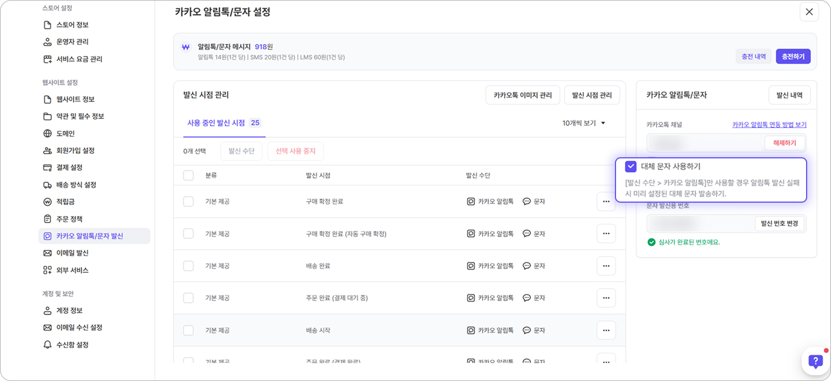Click the 적립금 coin icon
The height and width of the screenshot is (381, 831).
pos(47,202)
